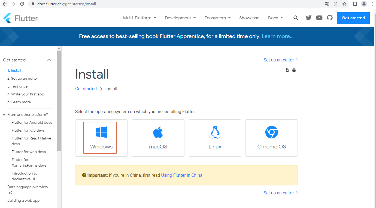The width and height of the screenshot is (376, 208).
Task: Open Flutter for iOS devs
Action: click(28, 130)
